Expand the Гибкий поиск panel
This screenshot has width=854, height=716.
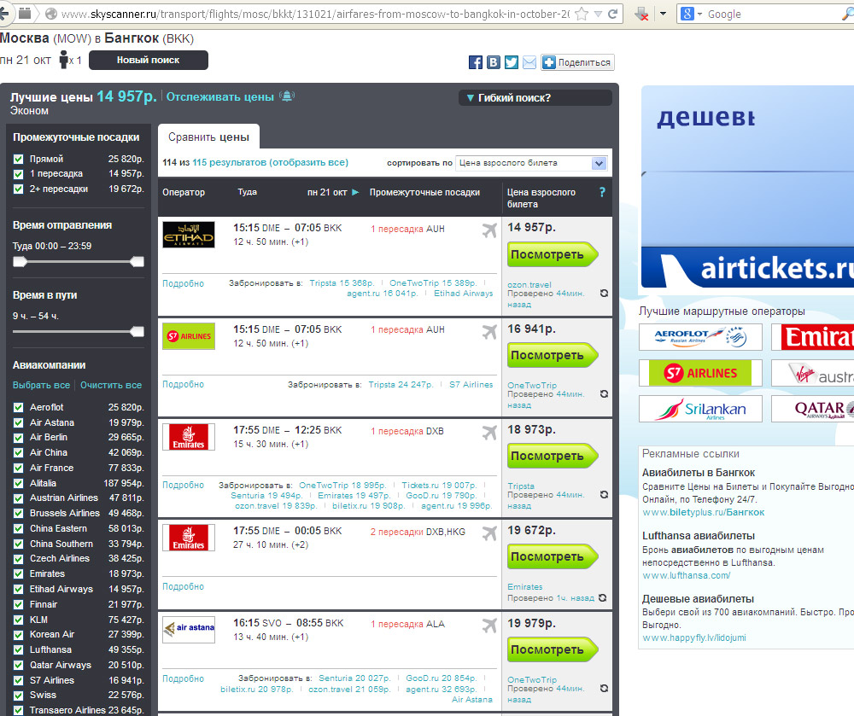tap(535, 98)
